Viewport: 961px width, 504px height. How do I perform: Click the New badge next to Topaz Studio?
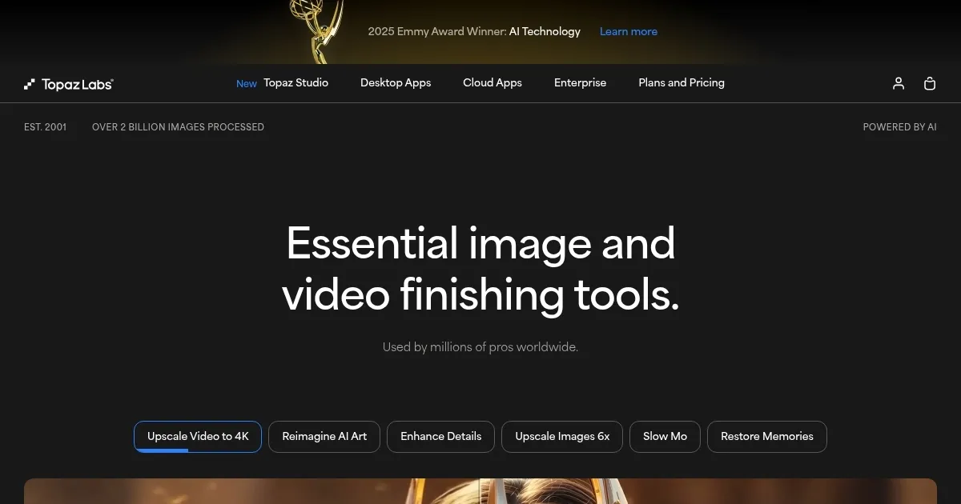coord(246,83)
